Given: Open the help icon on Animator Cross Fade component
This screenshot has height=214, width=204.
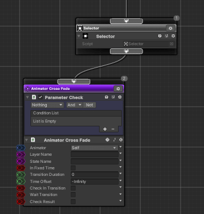Looking at the screenshot, I should tap(107, 140).
